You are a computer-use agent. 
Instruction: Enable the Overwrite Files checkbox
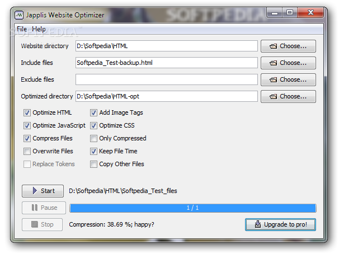pyautogui.click(x=27, y=151)
